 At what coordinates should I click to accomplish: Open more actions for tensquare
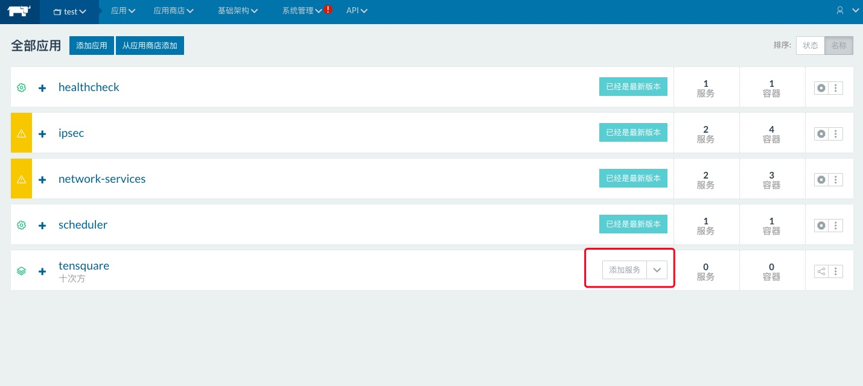[836, 271]
